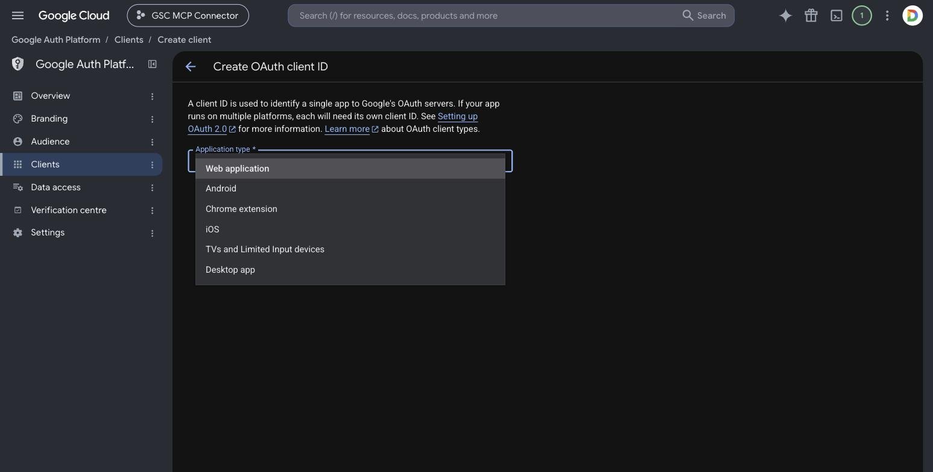
Task: Activate Cloud Shell terminal icon
Action: coord(837,16)
